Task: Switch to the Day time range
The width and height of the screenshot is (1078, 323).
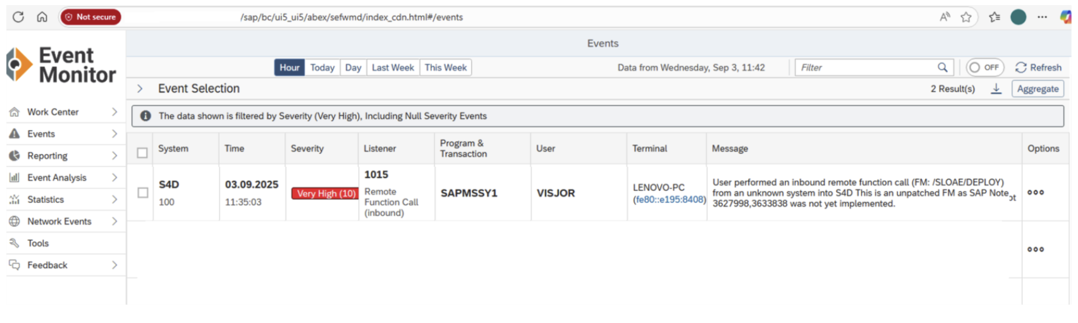Action: [353, 68]
